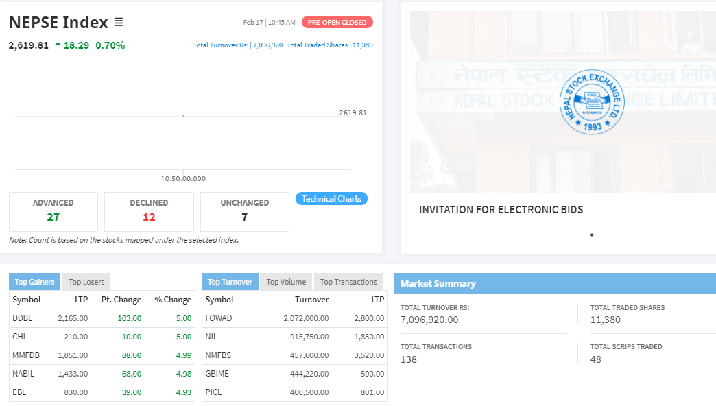Click the NEPSE Index value 2,619.81

tap(28, 45)
